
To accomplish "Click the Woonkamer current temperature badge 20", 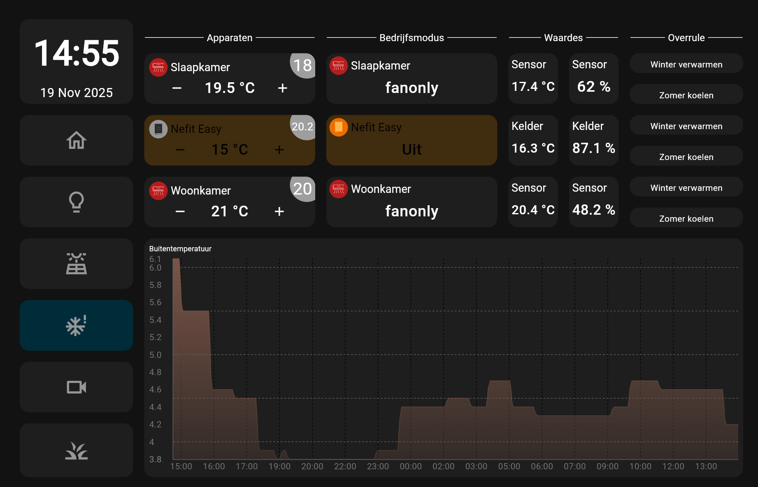I will pyautogui.click(x=303, y=189).
